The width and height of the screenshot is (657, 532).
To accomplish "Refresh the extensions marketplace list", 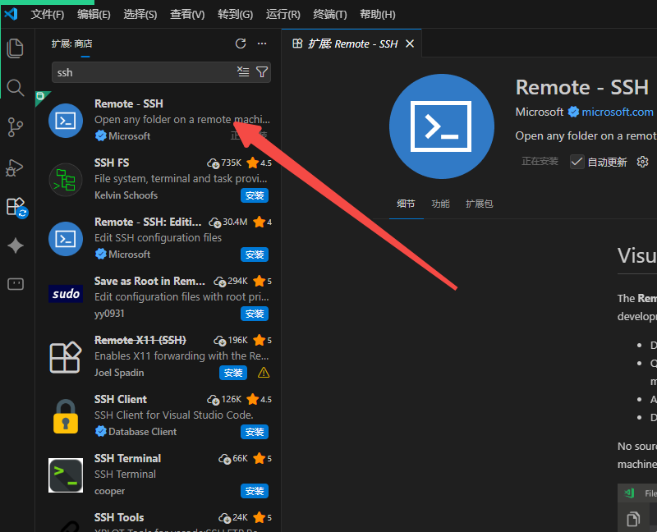I will tap(241, 44).
